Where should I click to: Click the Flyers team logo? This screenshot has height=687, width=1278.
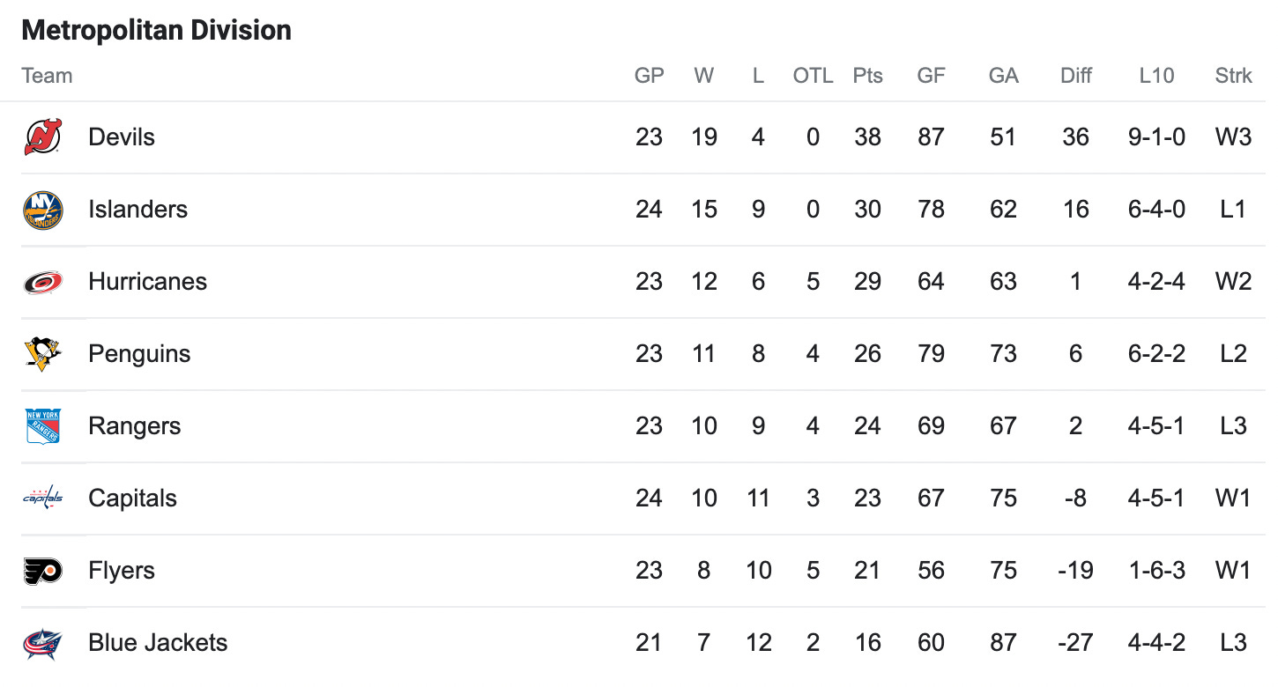point(43,571)
